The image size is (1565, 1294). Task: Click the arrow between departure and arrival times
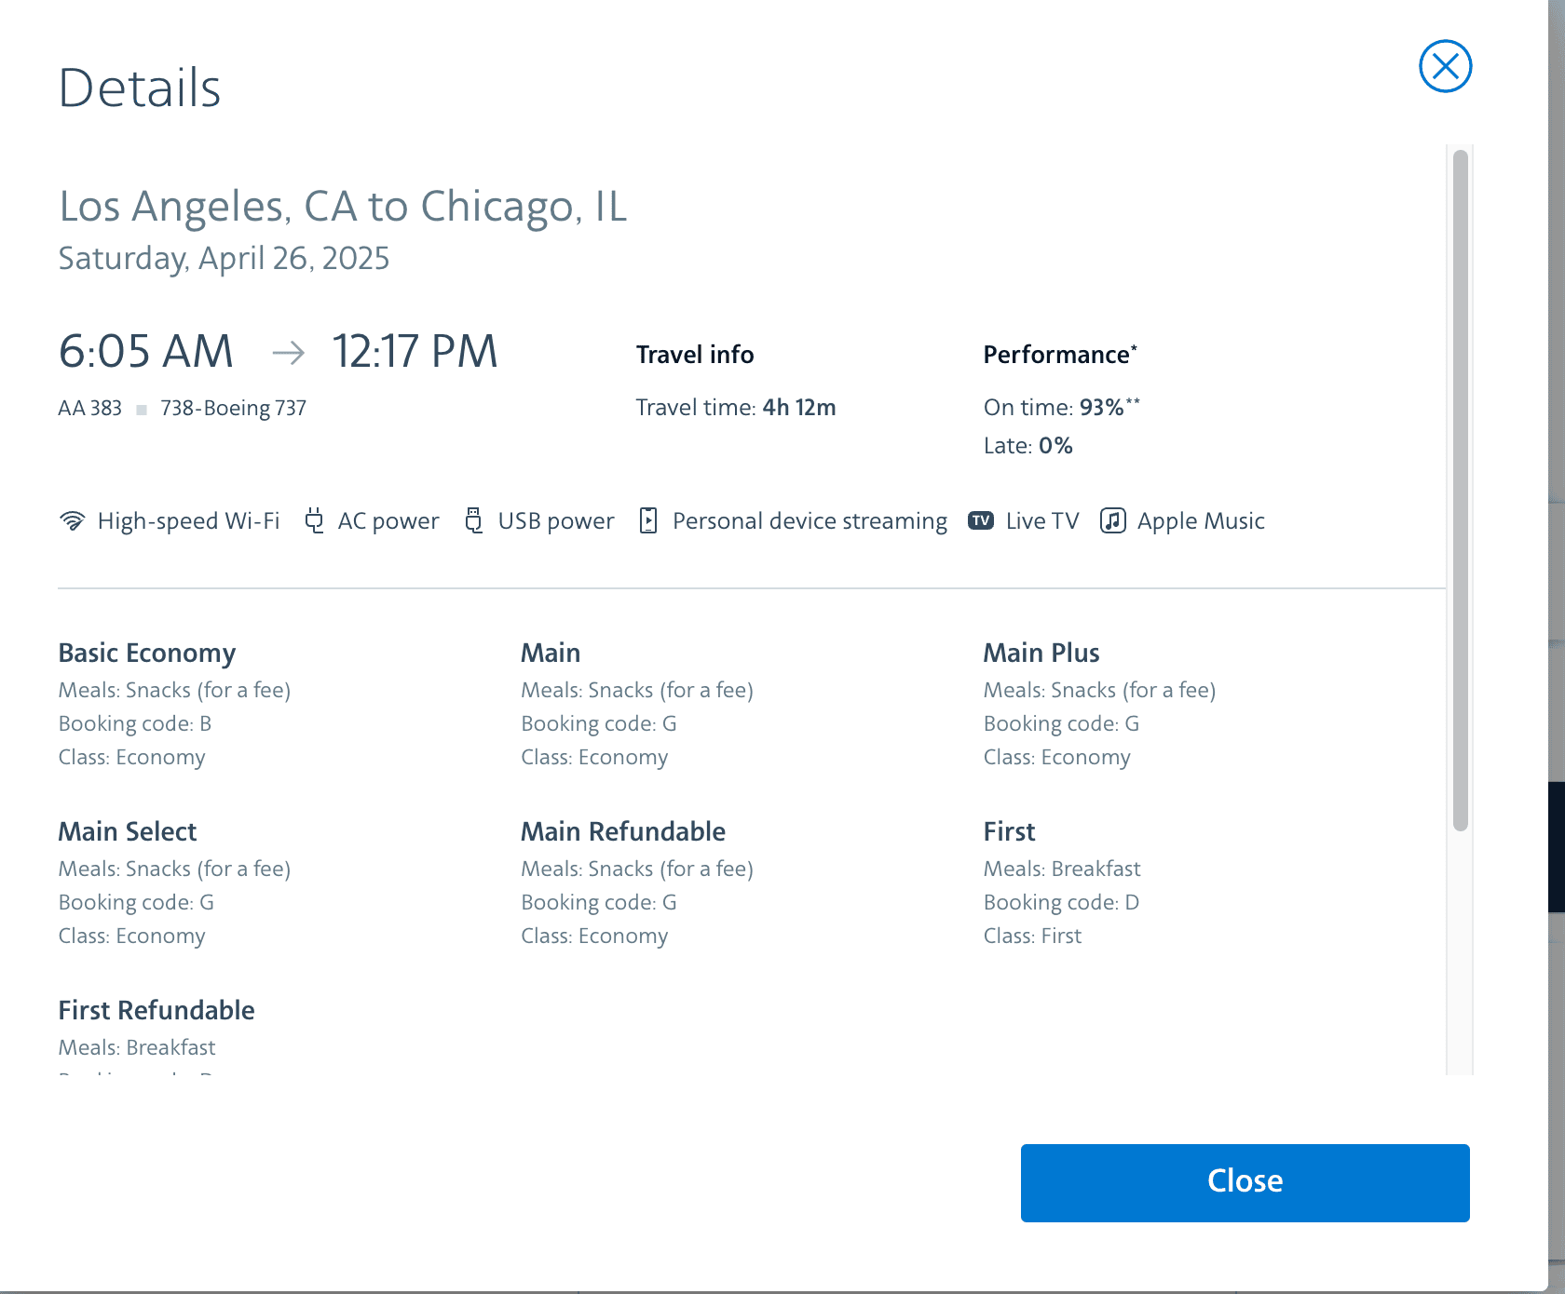click(288, 352)
